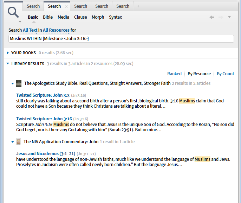Click the NIV Application Commentary cover thumbnail
Viewport: 241px width, 203px height.
click(x=18, y=142)
